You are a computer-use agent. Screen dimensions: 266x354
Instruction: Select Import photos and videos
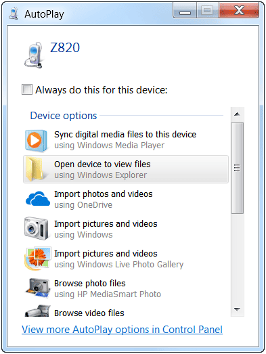[x=125, y=200]
